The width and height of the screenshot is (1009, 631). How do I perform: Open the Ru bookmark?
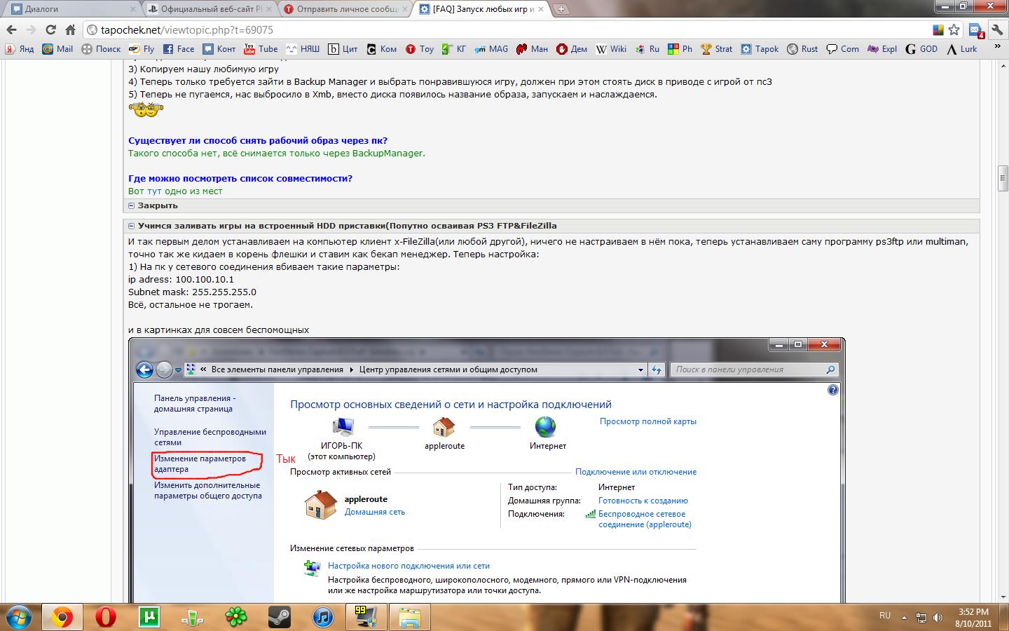(x=647, y=49)
